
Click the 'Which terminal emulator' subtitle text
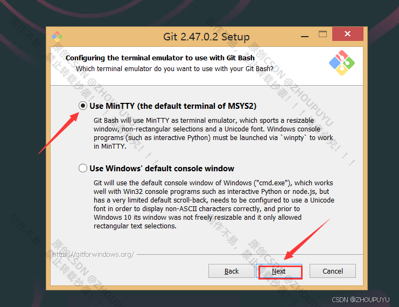click(x=174, y=69)
